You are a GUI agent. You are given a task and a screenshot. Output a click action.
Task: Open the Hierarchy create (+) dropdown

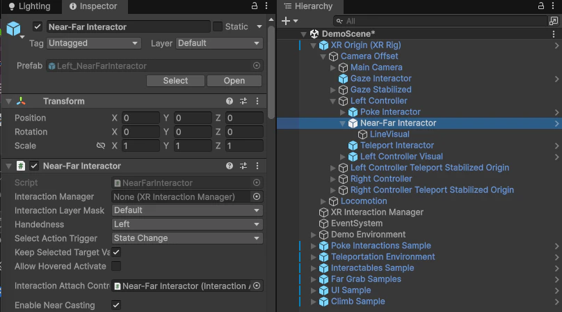pyautogui.click(x=289, y=21)
